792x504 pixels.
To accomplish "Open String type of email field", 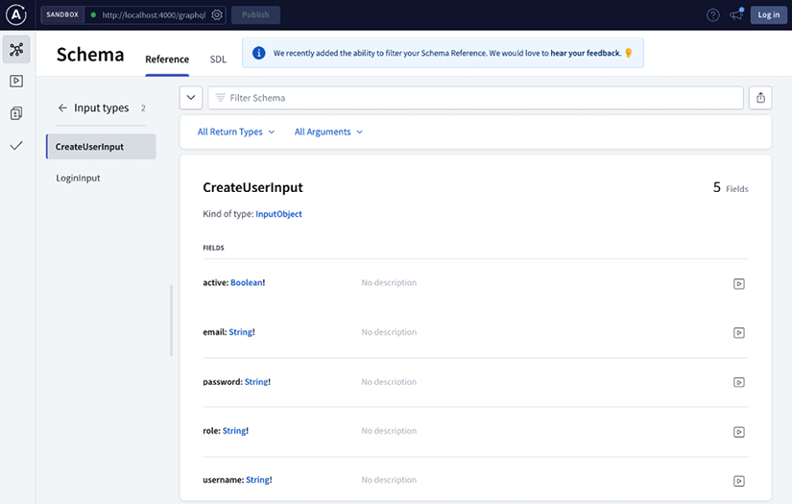I will [240, 332].
